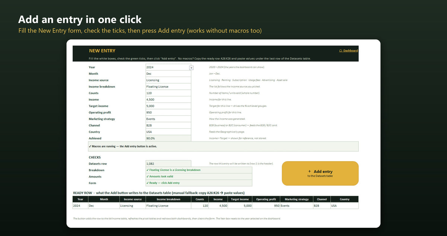Select the Year column header in Ready row table

coord(80,199)
